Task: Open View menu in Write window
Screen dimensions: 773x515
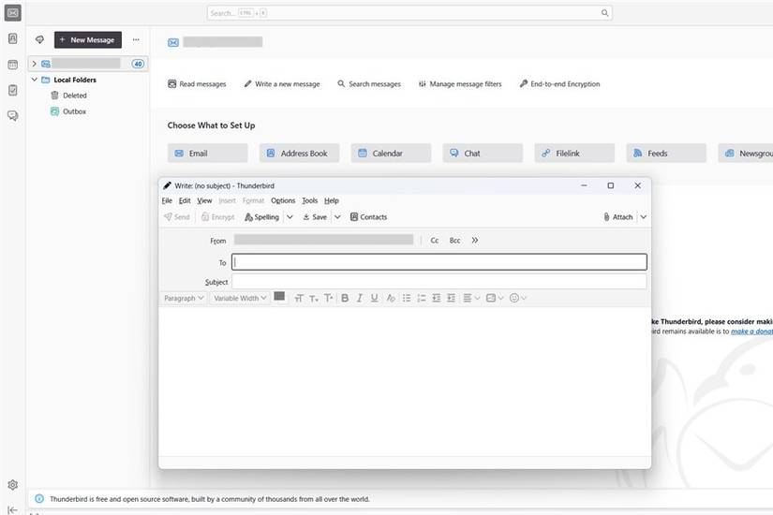Action: [x=204, y=200]
